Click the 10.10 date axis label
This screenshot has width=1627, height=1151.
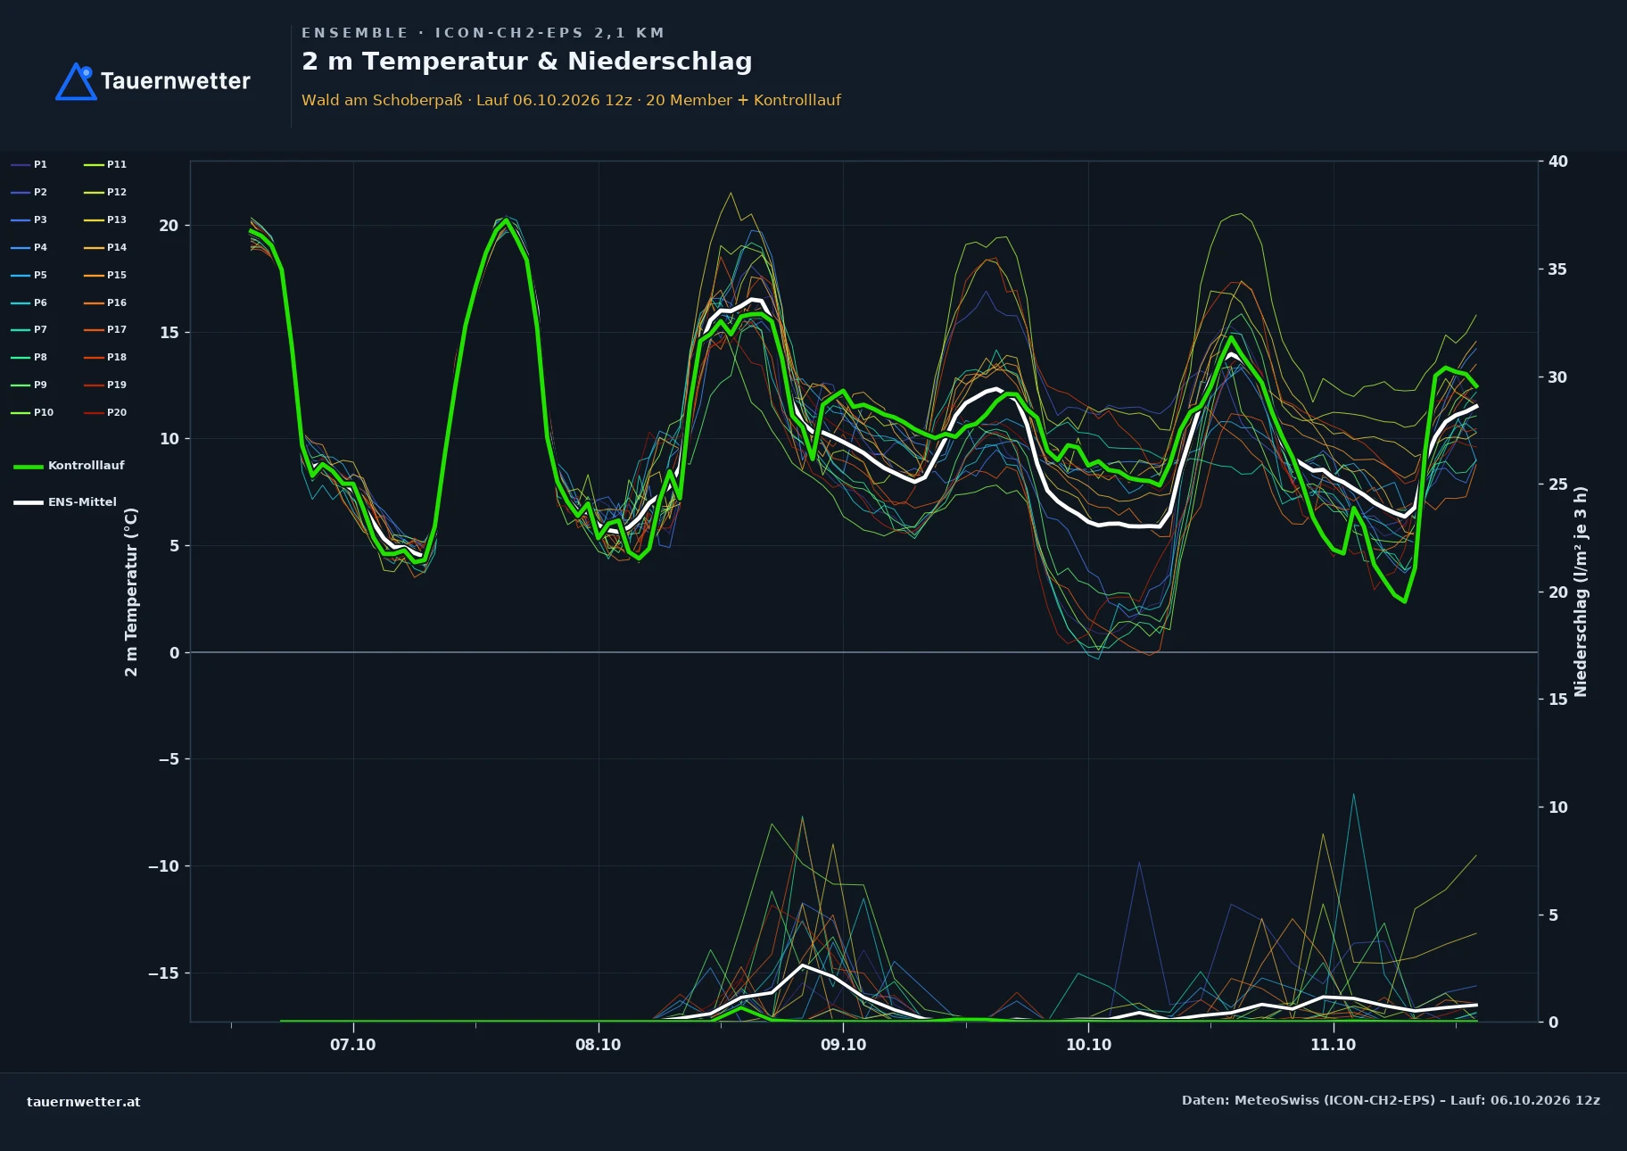point(1088,1045)
